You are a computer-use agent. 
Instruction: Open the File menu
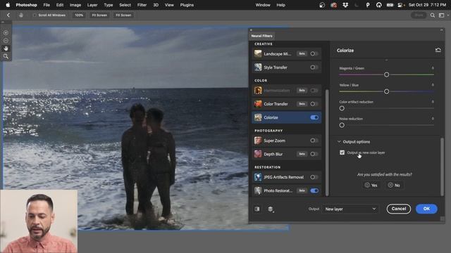coord(47,5)
